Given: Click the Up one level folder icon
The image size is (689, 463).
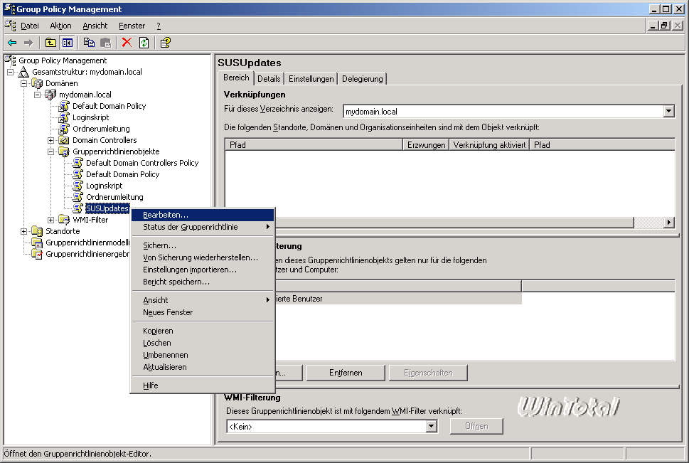Looking at the screenshot, I should (50, 43).
